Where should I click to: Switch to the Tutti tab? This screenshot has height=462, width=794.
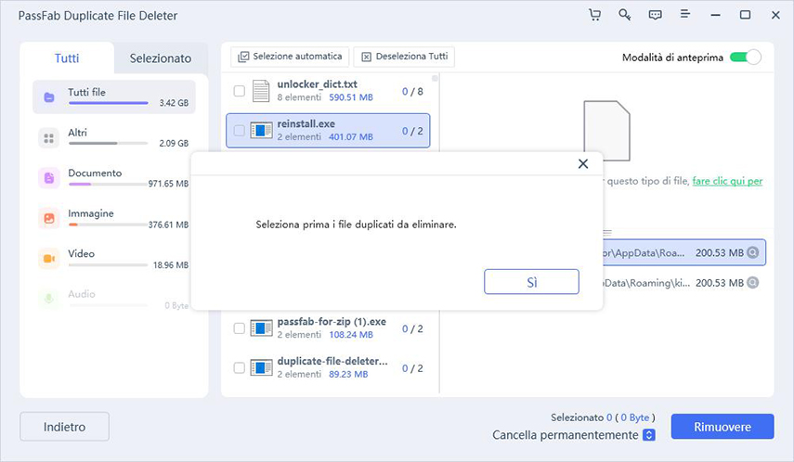tap(67, 58)
